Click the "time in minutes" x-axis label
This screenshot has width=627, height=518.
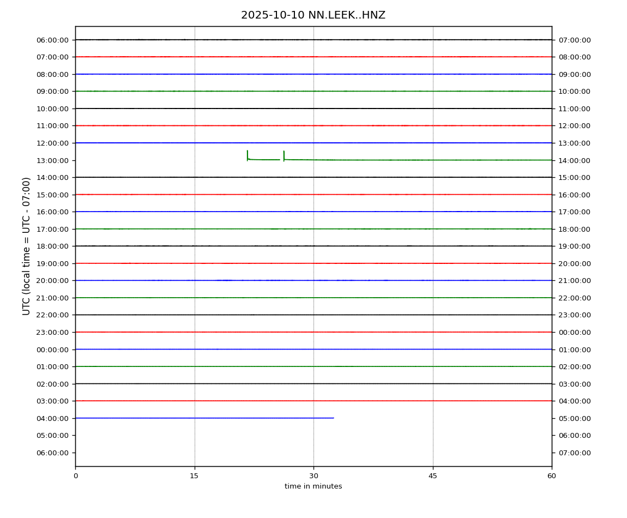(313, 486)
